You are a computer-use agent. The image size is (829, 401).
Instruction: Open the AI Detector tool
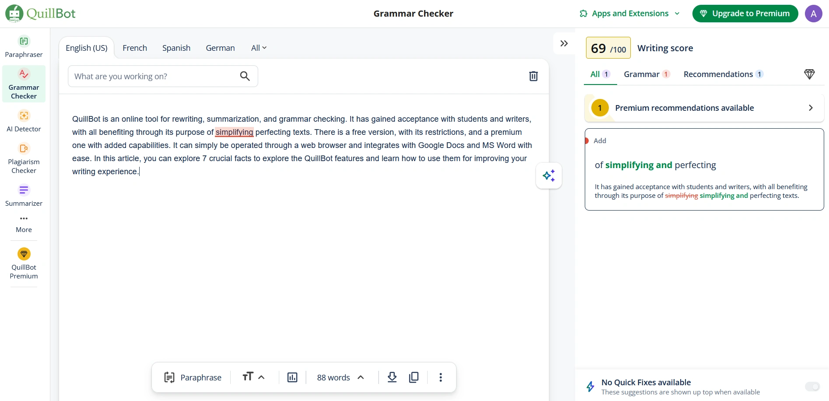coord(24,121)
